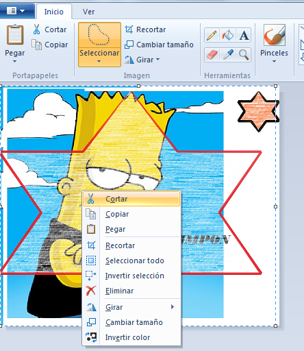This screenshot has width=304, height=351.
Task: Click the Pinceles brush icon
Action: (x=275, y=35)
